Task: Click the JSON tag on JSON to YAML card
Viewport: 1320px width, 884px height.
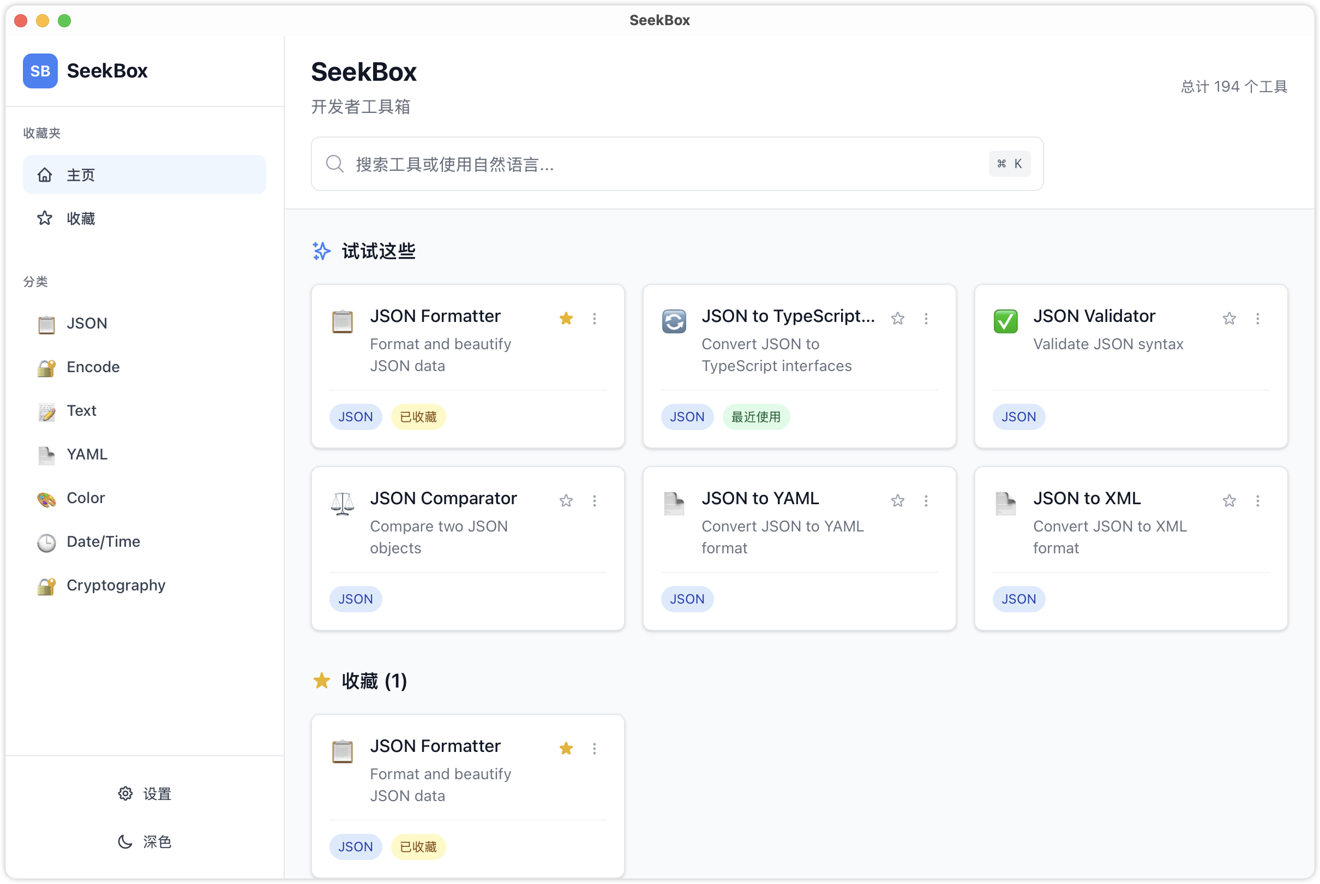Action: coord(687,599)
